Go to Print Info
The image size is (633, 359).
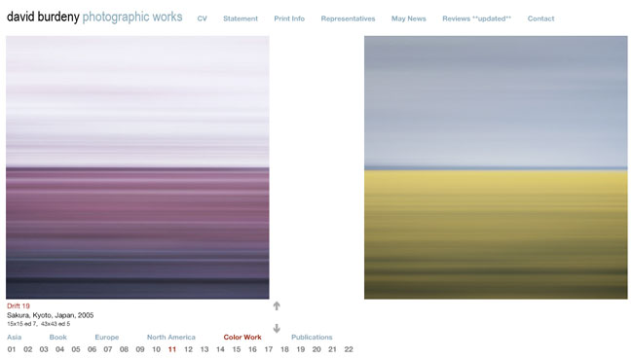coord(289,18)
